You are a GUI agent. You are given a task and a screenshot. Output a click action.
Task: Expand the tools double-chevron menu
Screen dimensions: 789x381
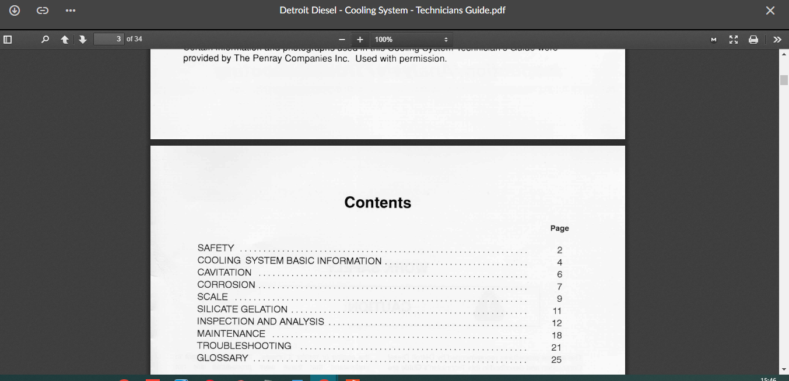tap(777, 40)
